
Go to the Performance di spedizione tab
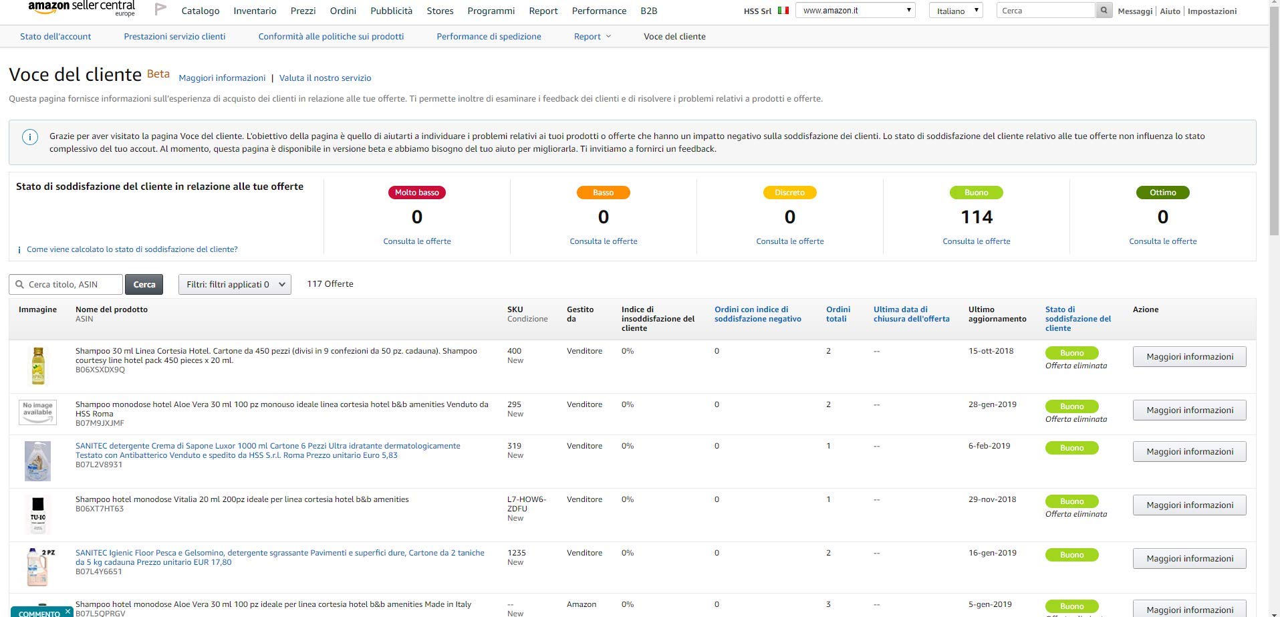tap(489, 36)
